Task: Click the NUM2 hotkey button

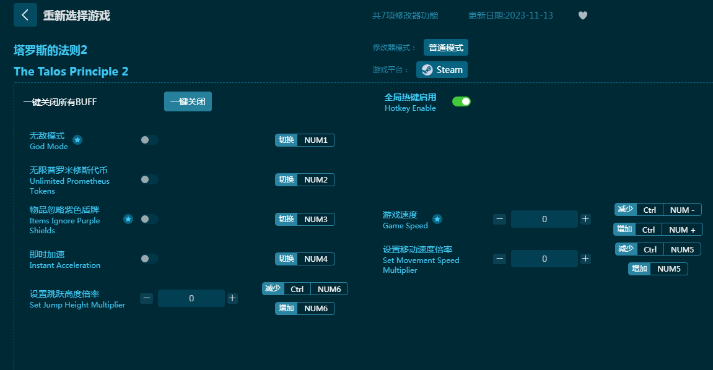Action: [305, 180]
